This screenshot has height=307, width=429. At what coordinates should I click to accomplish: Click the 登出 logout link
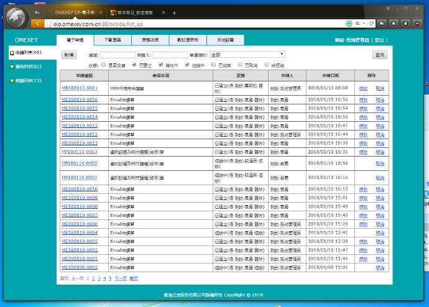379,40
